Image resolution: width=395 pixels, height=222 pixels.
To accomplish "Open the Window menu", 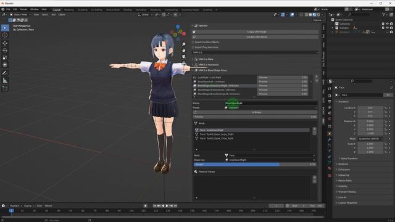I will pyautogui.click(x=35, y=9).
